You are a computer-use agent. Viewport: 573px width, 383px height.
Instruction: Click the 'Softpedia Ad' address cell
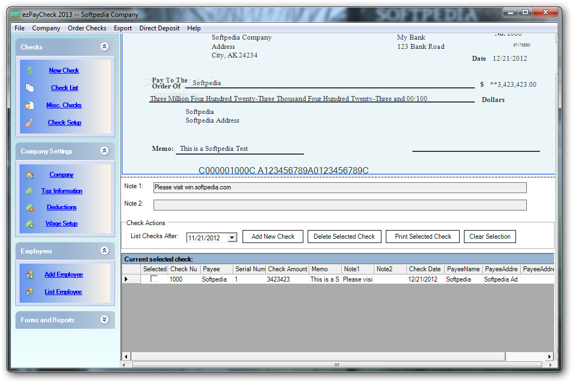[502, 279]
